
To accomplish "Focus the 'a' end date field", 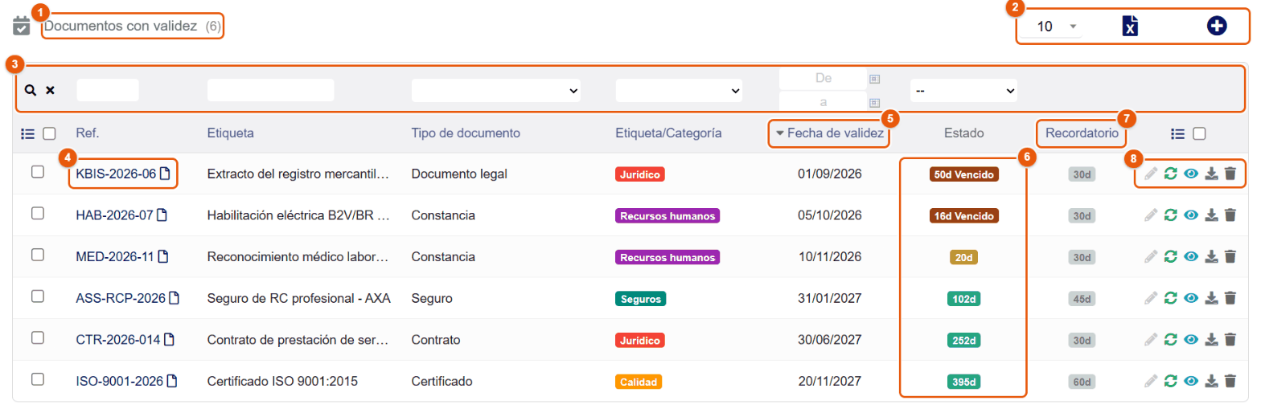I will click(823, 102).
